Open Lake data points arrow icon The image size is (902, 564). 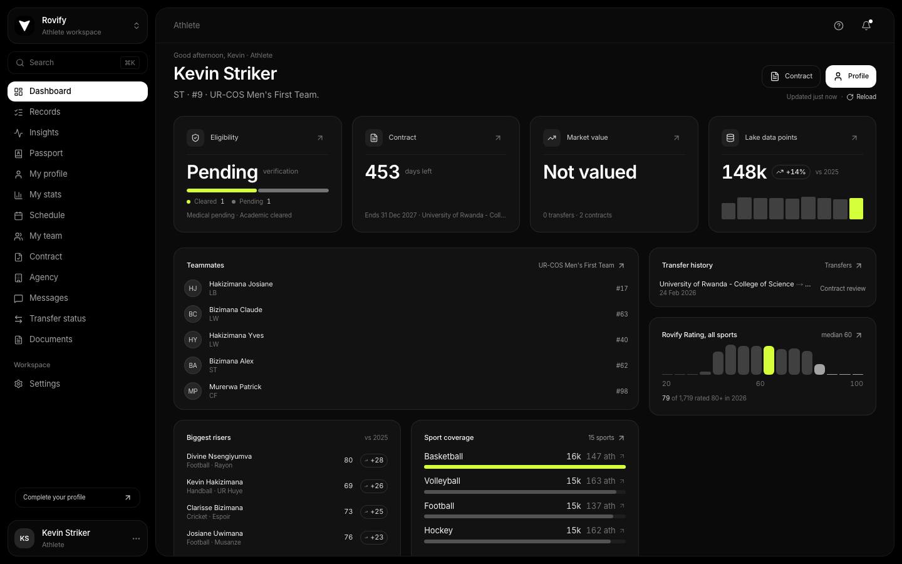click(854, 138)
